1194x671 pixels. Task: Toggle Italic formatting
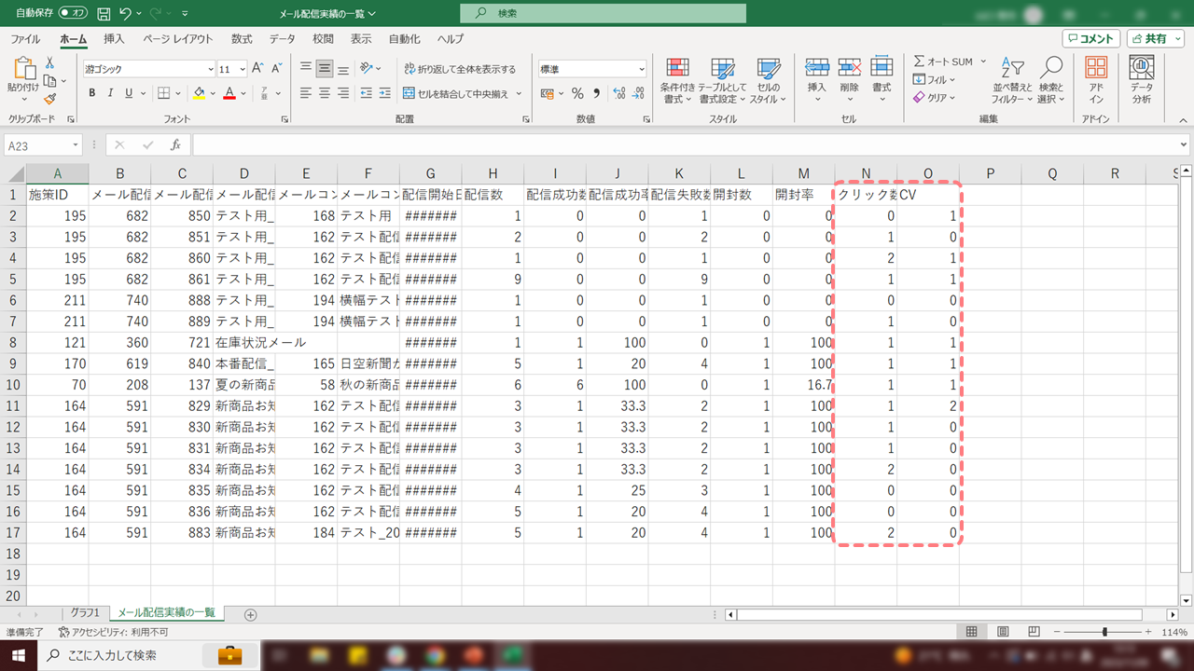(111, 93)
